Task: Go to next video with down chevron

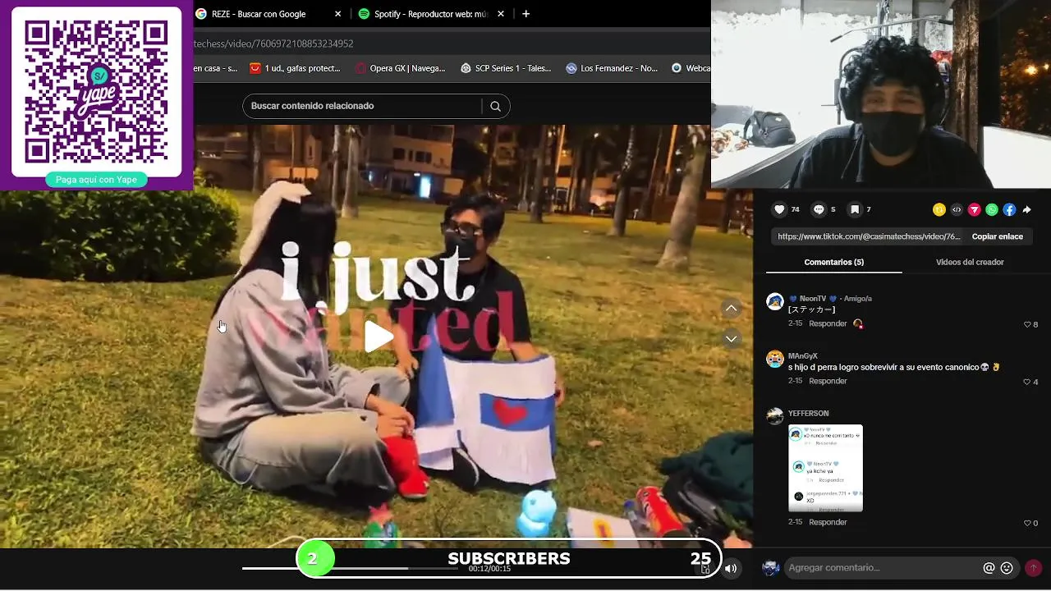Action: click(x=731, y=338)
